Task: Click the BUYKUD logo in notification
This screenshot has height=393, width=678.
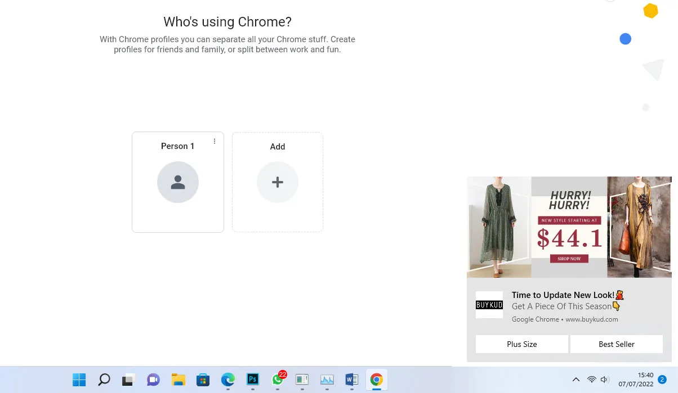Action: (x=489, y=305)
